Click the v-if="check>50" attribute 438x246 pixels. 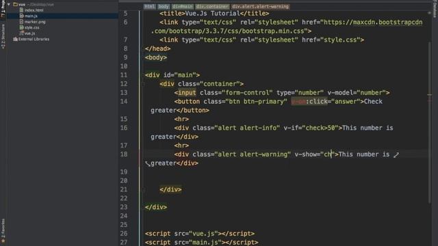311,128
